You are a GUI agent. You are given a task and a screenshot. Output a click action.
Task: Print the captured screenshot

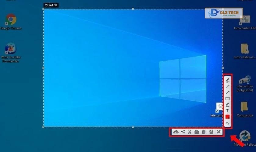pos(197,132)
